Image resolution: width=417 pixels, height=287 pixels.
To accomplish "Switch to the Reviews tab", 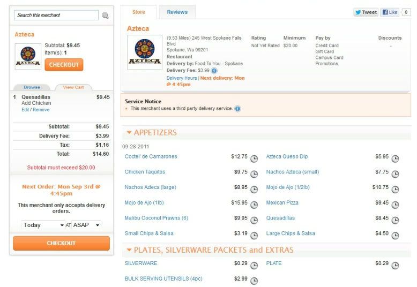I will [177, 12].
